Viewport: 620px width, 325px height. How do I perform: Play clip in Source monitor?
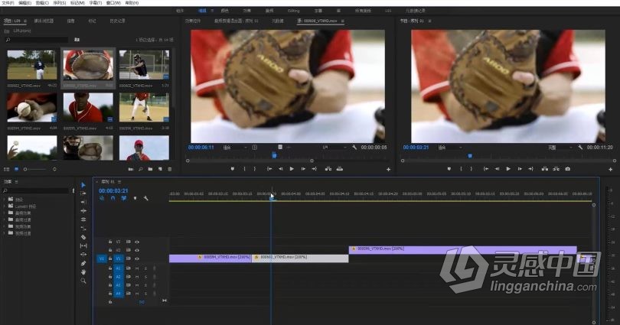(292, 169)
